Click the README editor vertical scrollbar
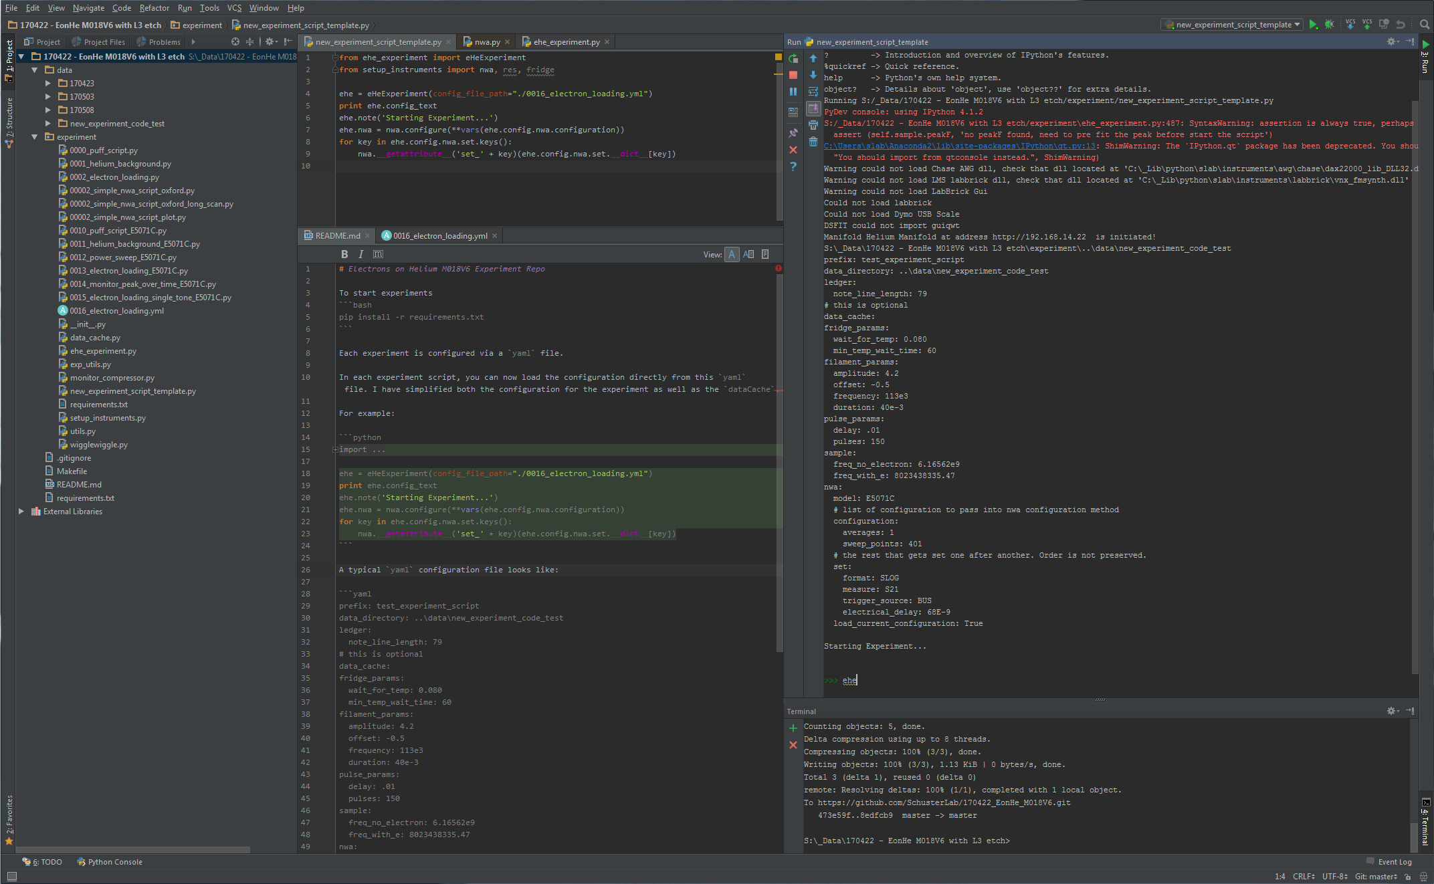 coord(779,461)
